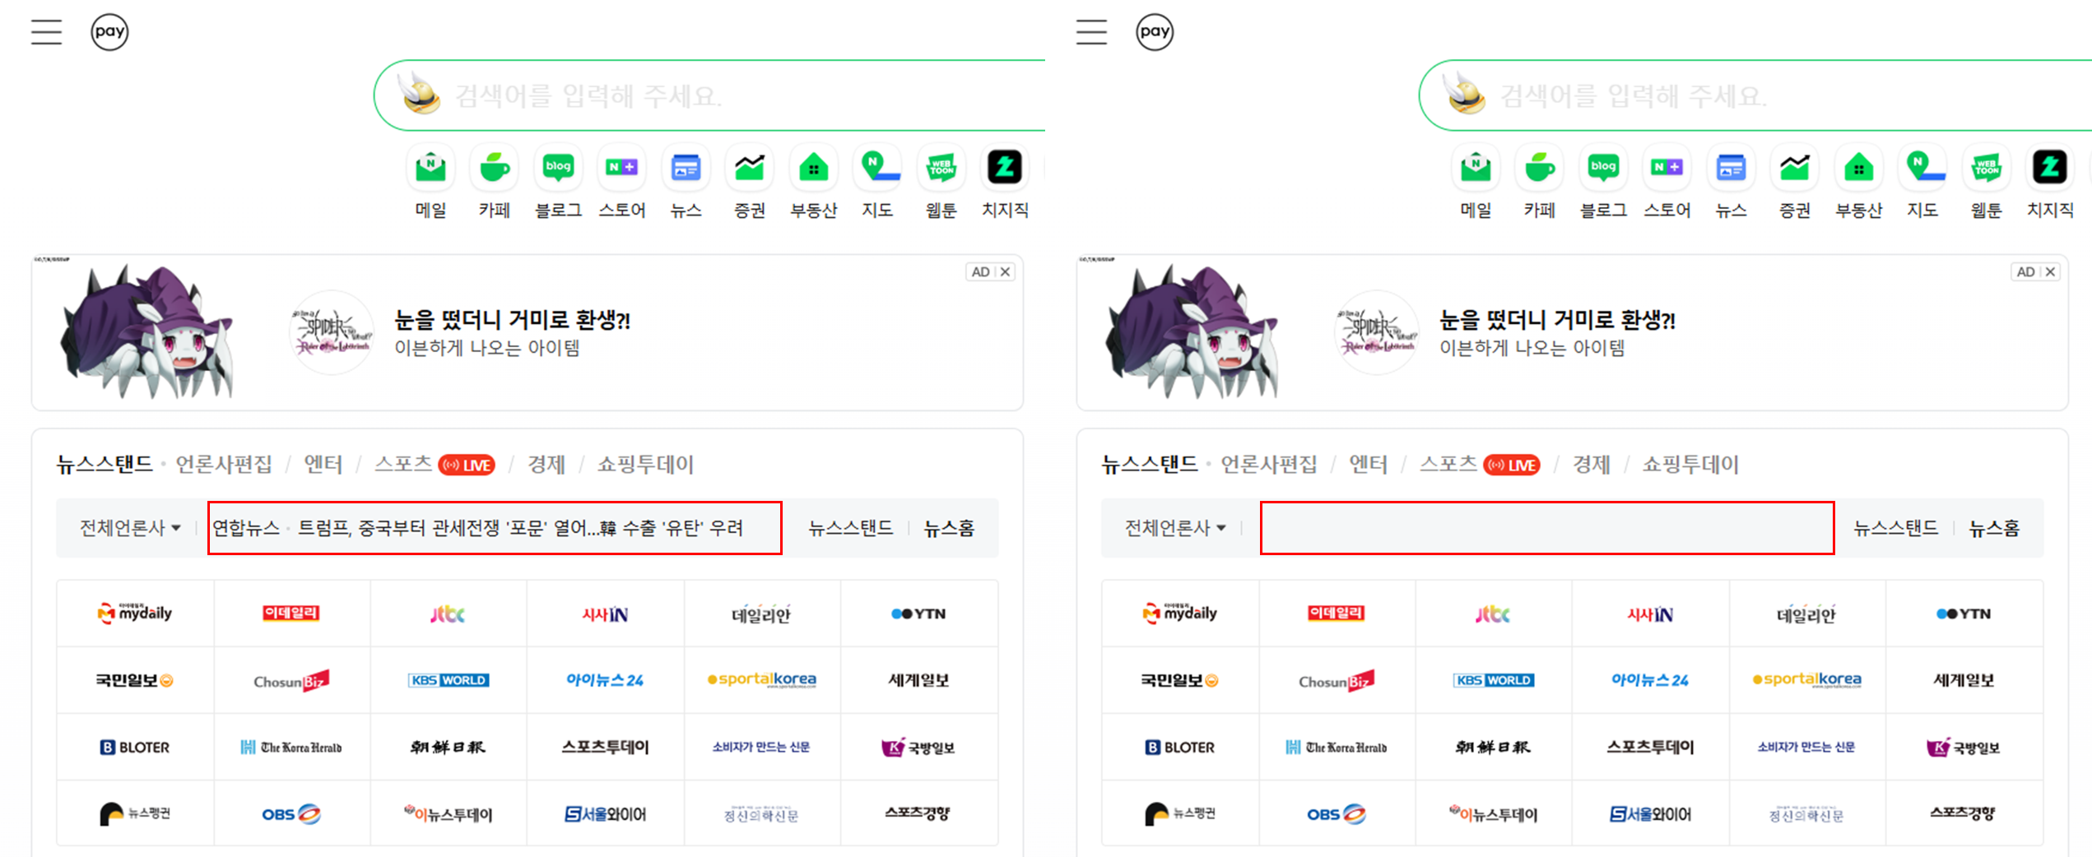Open the 지도 (Map) icon
This screenshot has width=2092, height=857.
coord(876,167)
